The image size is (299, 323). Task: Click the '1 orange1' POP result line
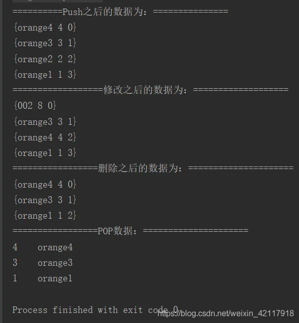pos(43,278)
